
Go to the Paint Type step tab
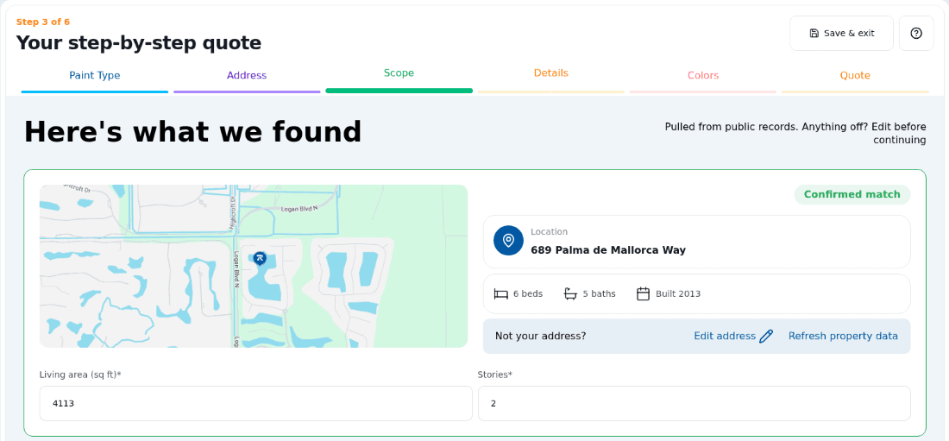coord(94,76)
